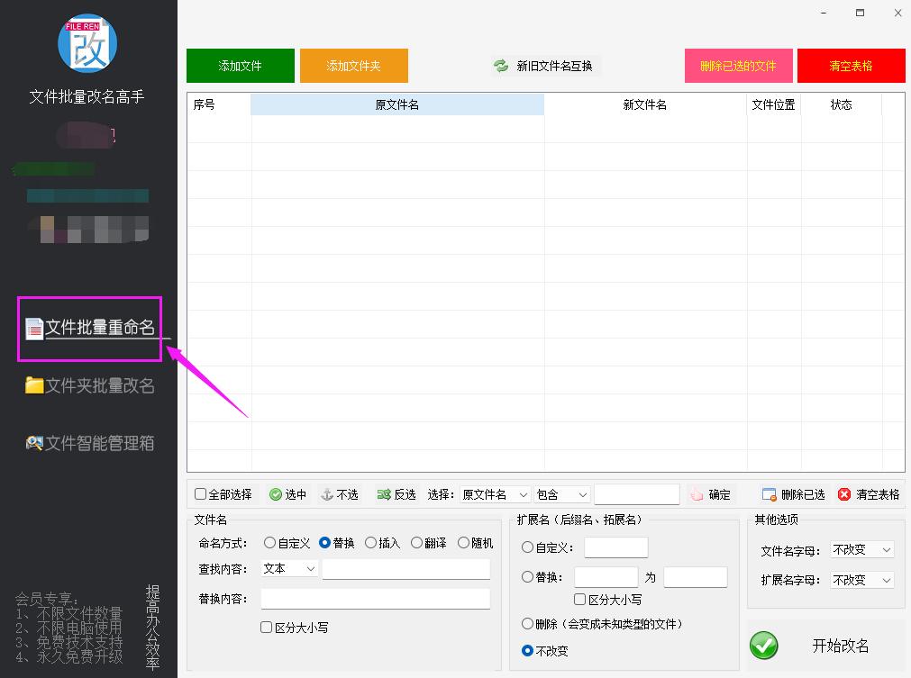The height and width of the screenshot is (678, 911).
Task: Click 新旧文件名互换 button
Action: point(544,66)
